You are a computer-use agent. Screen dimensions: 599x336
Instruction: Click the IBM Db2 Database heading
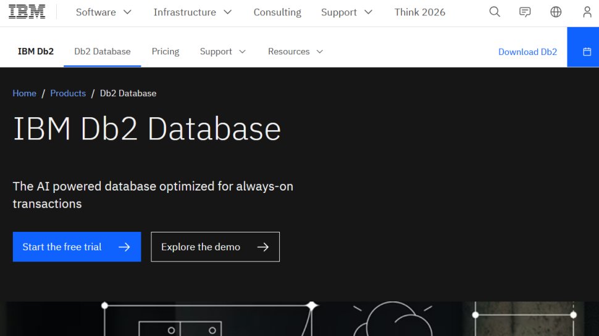147,129
